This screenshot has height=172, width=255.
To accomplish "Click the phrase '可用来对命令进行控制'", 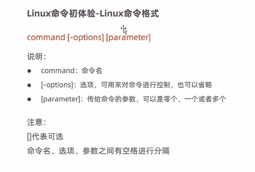I will click(x=136, y=85).
